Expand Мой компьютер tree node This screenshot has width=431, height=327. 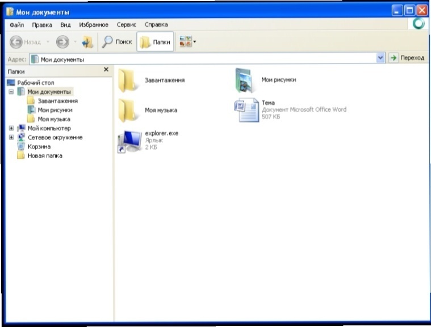point(11,128)
